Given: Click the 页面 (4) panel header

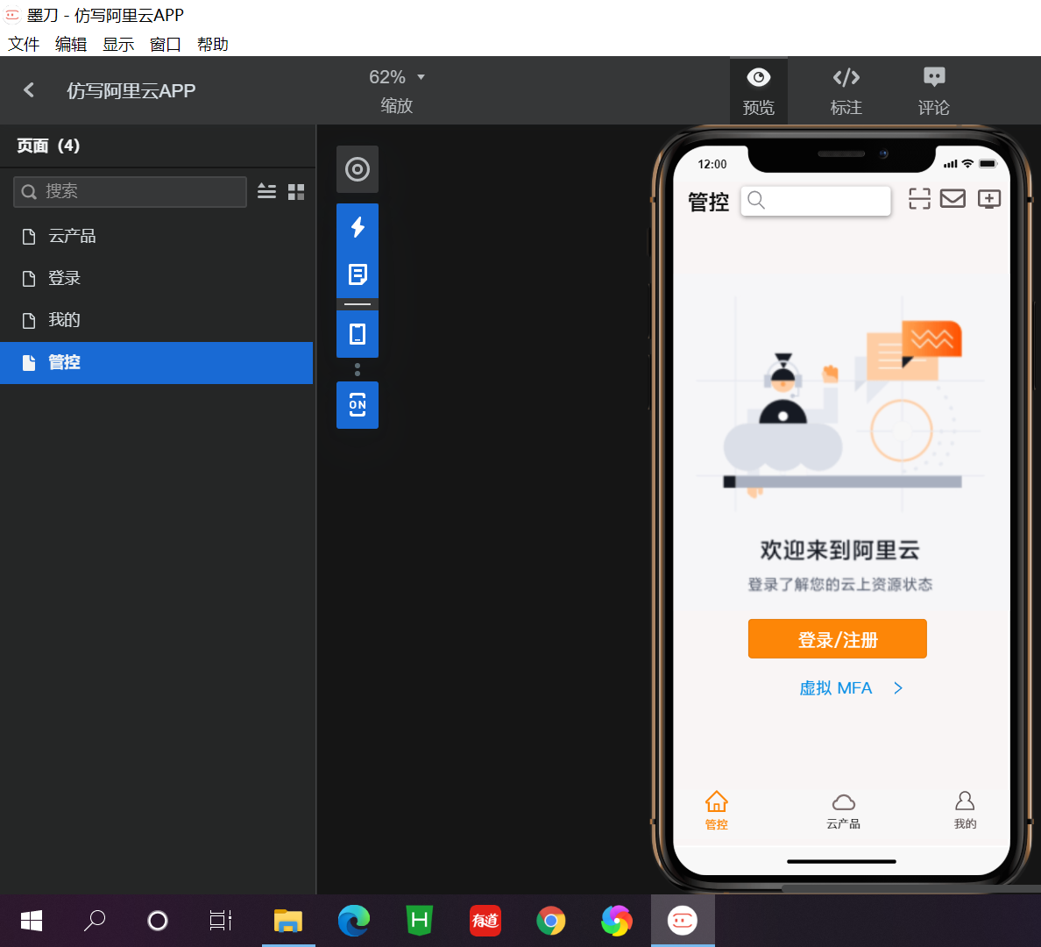Looking at the screenshot, I should click(x=48, y=146).
